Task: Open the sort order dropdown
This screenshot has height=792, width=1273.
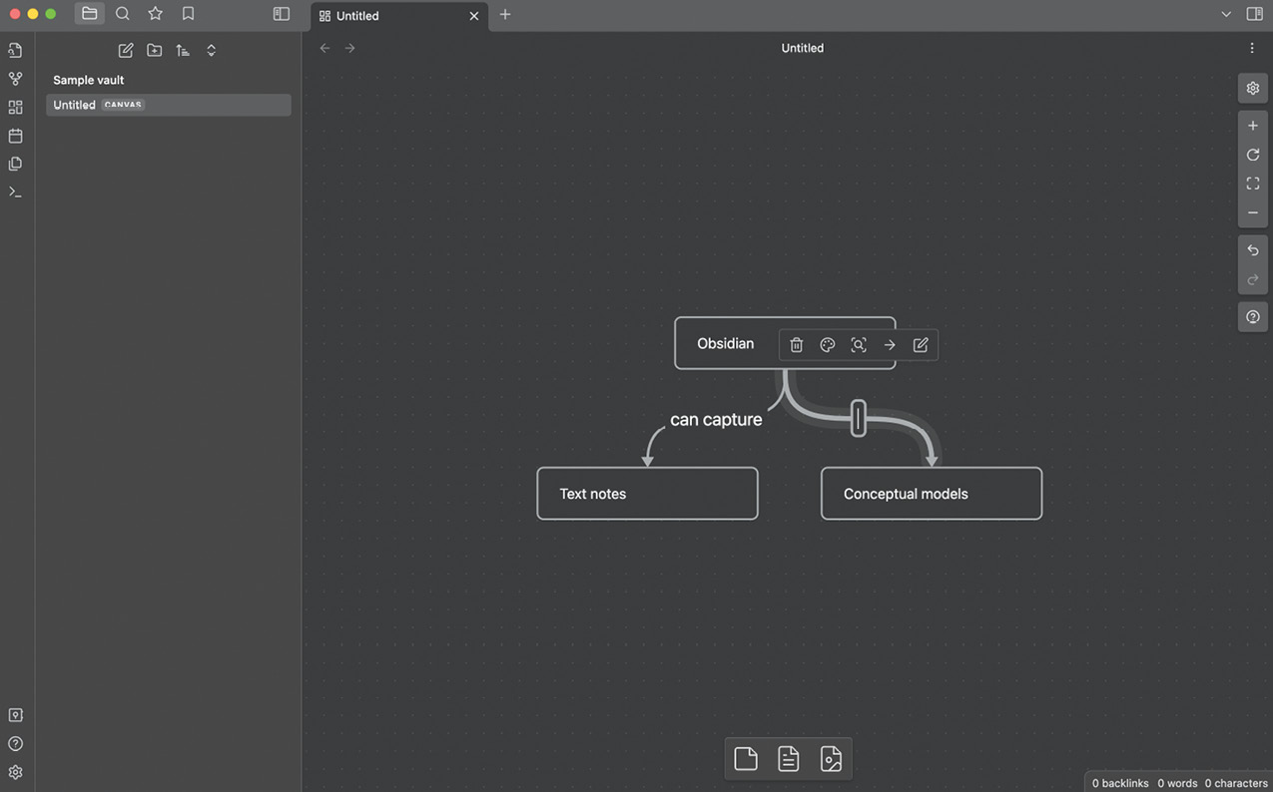Action: pos(183,51)
